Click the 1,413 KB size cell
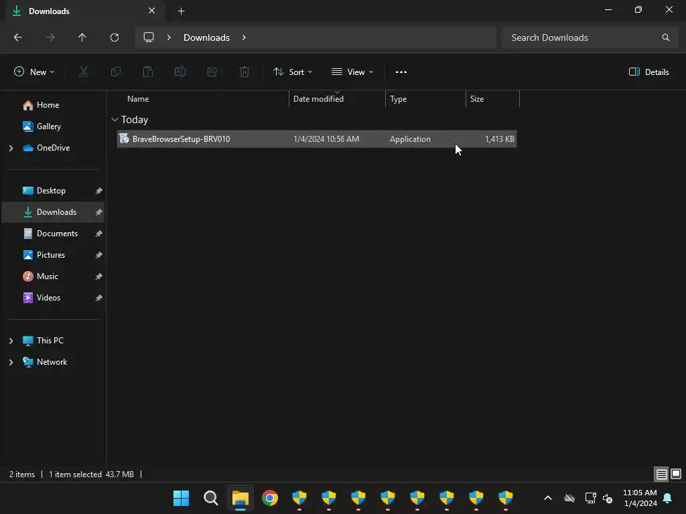The height and width of the screenshot is (514, 686). (499, 139)
